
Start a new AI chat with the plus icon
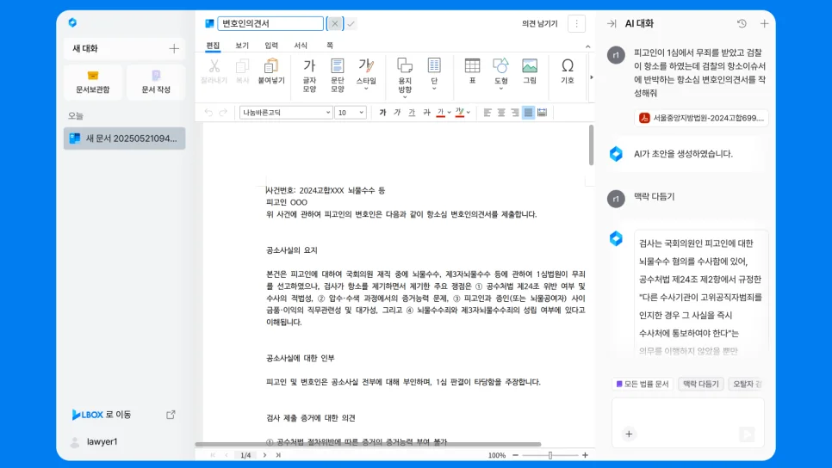pyautogui.click(x=764, y=23)
